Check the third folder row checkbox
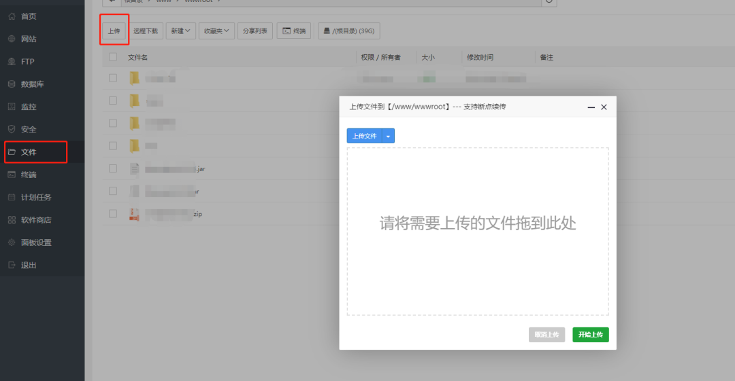 [x=113, y=123]
